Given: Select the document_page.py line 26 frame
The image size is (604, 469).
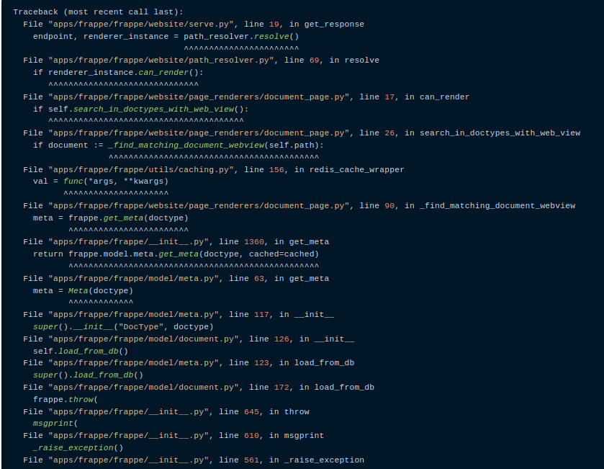Looking at the screenshot, I should point(302,133).
